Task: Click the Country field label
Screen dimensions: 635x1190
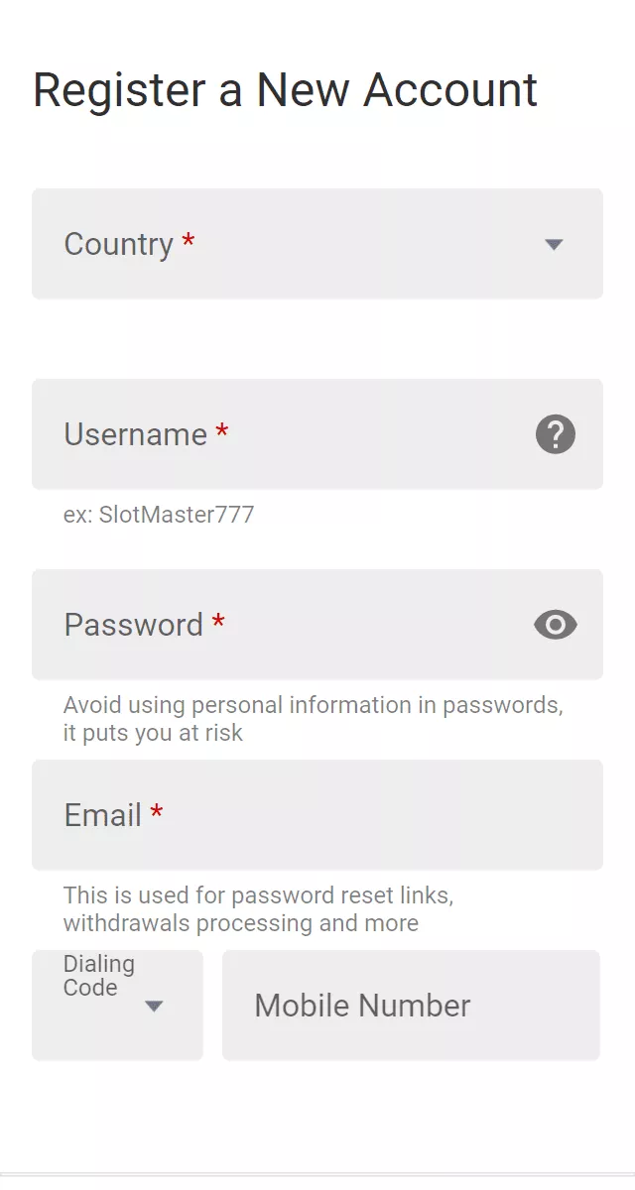Action: tap(118, 244)
